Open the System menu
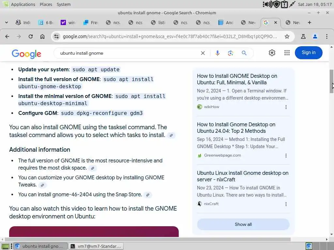The image size is (334, 250). pyautogui.click(x=64, y=4)
